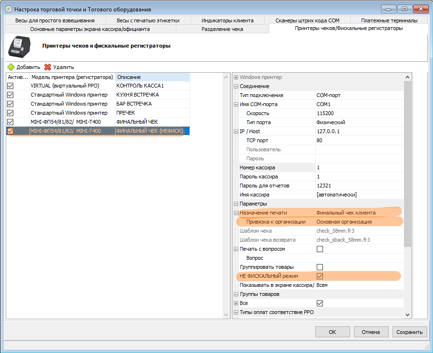The width and height of the screenshot is (433, 353).
Task: Click the receipt printer image in header
Action: coord(20,47)
